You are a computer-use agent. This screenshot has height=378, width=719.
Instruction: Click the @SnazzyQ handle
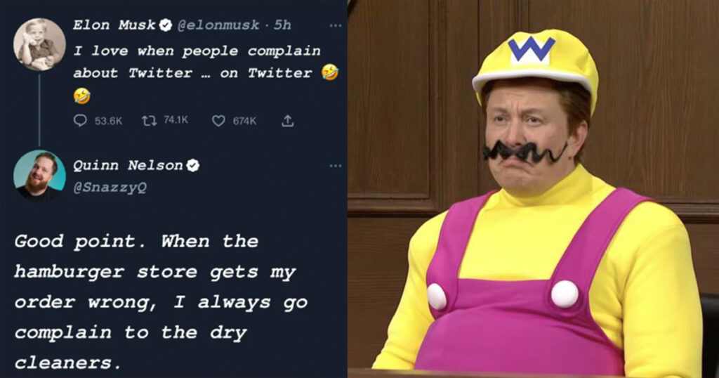click(110, 188)
